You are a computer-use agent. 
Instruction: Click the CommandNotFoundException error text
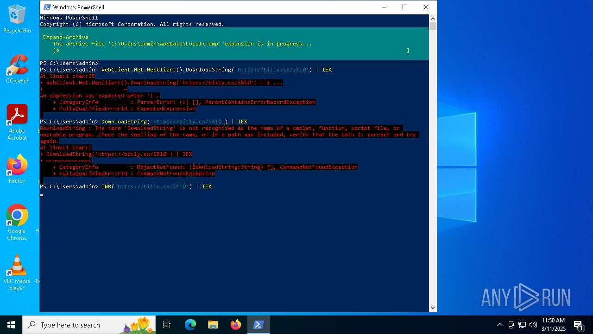pyautogui.click(x=176, y=173)
